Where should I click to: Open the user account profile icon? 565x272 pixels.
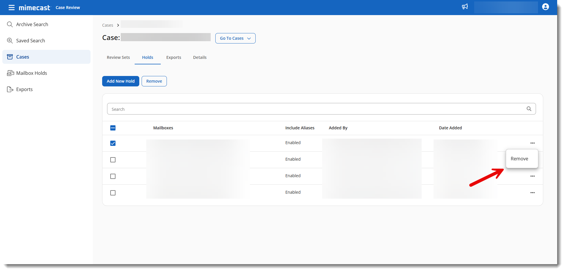click(x=545, y=7)
